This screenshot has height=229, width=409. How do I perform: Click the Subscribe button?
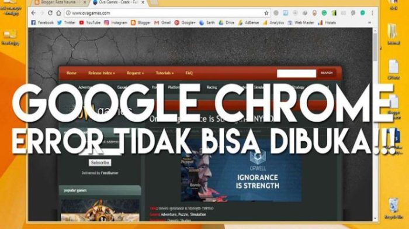click(x=100, y=163)
